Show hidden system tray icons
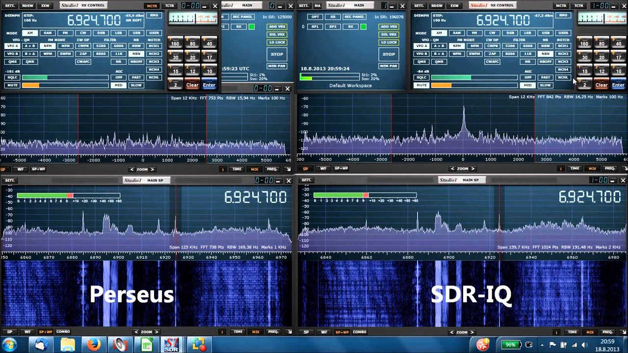The width and height of the screenshot is (628, 353). pyautogui.click(x=542, y=345)
